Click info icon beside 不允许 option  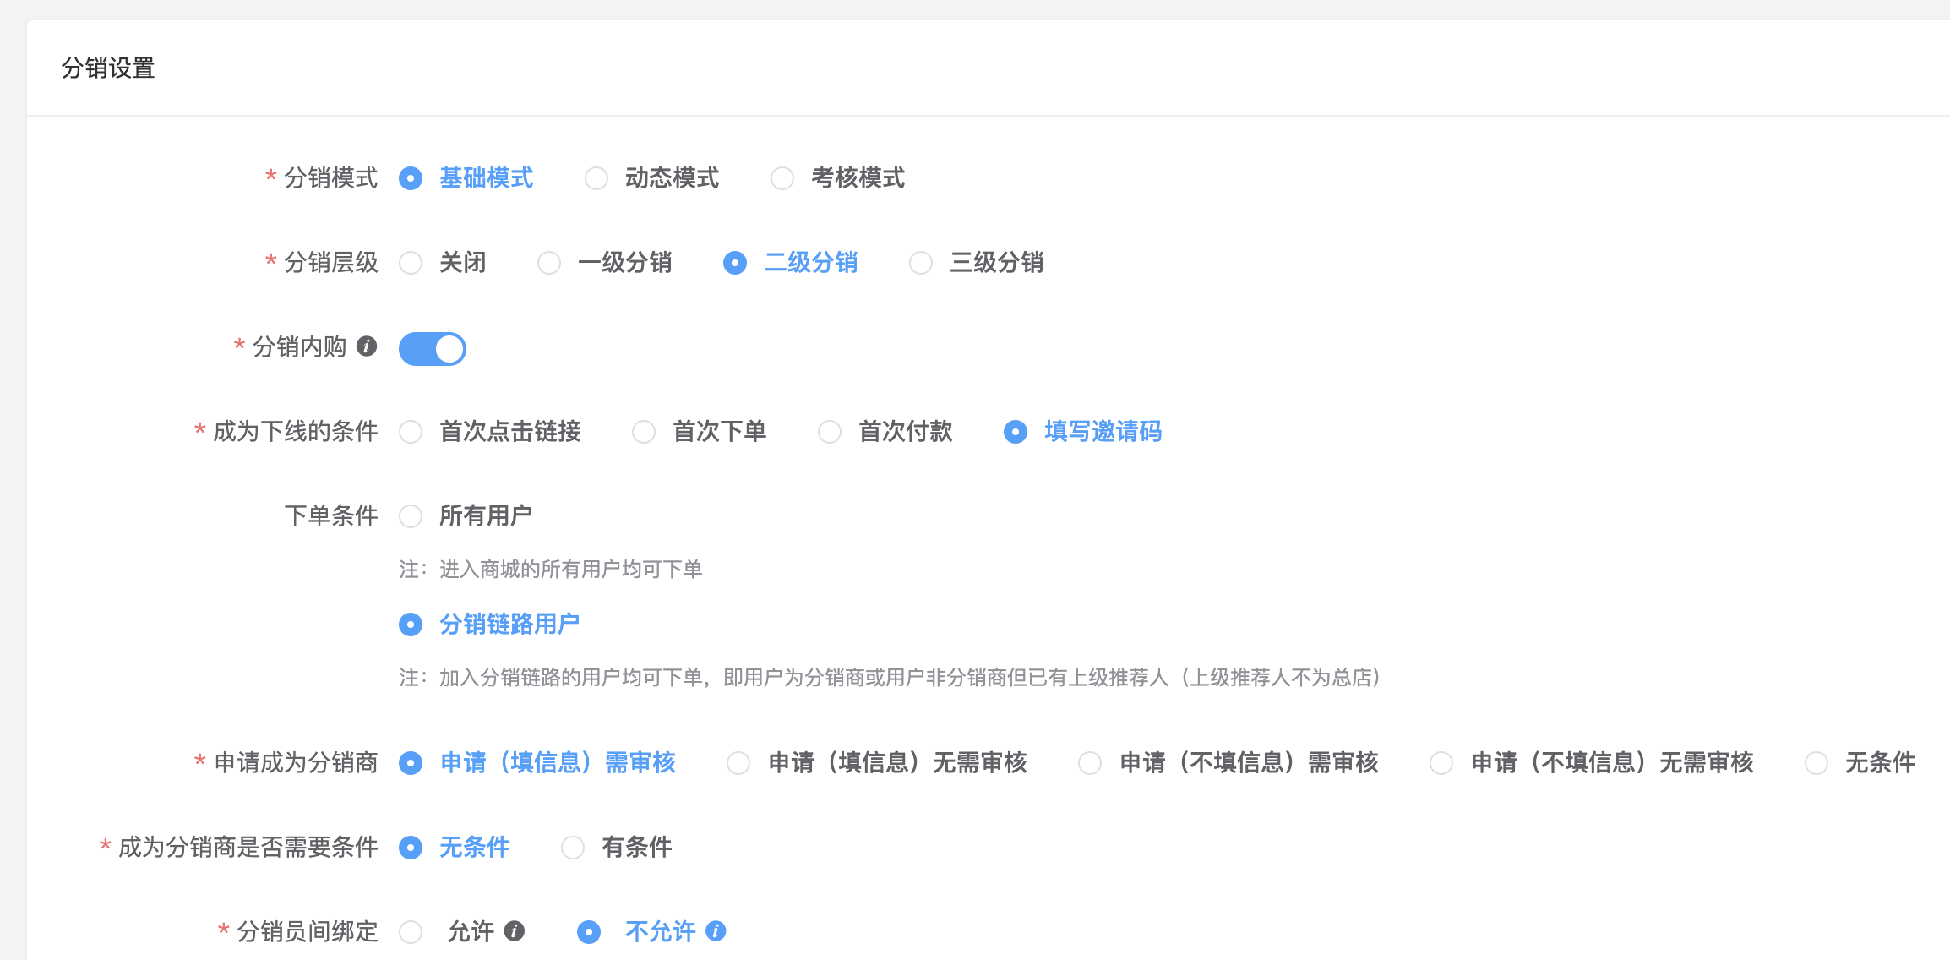point(716,931)
